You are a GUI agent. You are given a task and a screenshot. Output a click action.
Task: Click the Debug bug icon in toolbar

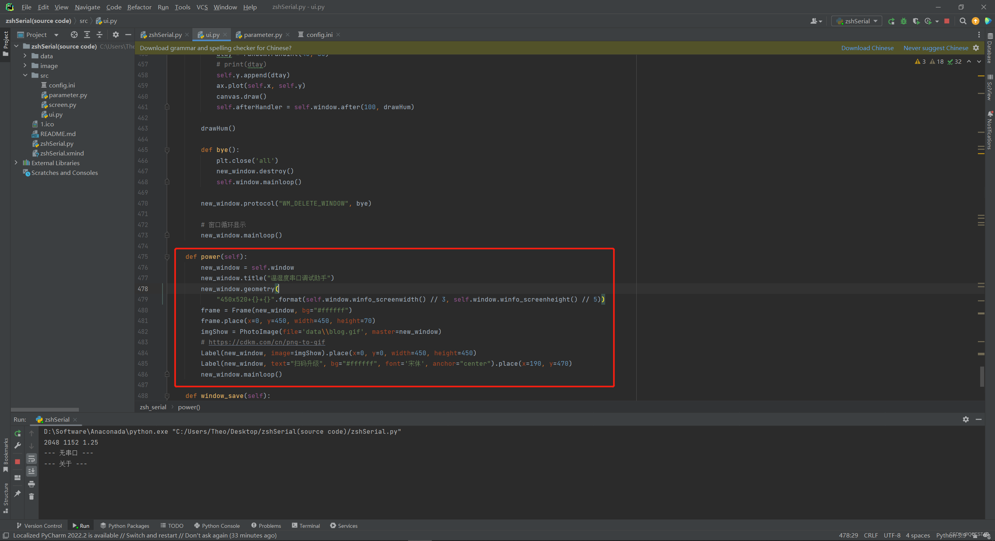click(x=904, y=21)
